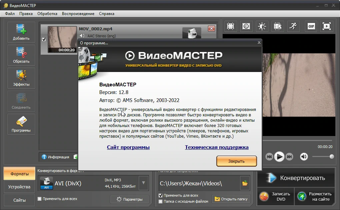Click the C:\Users\Жекан\Videos\ path field

[199, 183]
